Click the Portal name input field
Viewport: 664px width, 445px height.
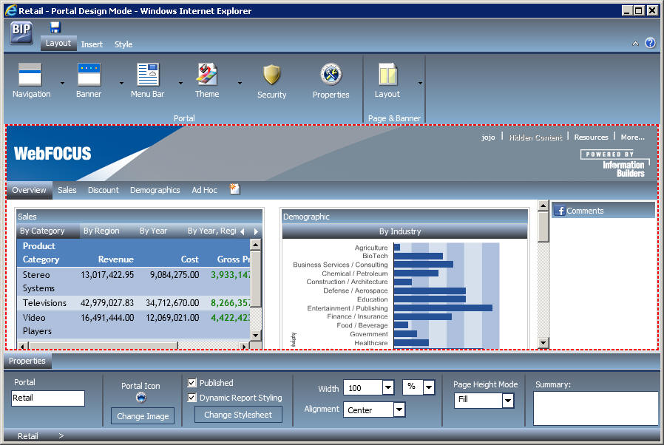[x=48, y=398]
